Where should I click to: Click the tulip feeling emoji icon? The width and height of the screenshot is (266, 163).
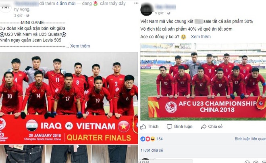[x=96, y=4]
